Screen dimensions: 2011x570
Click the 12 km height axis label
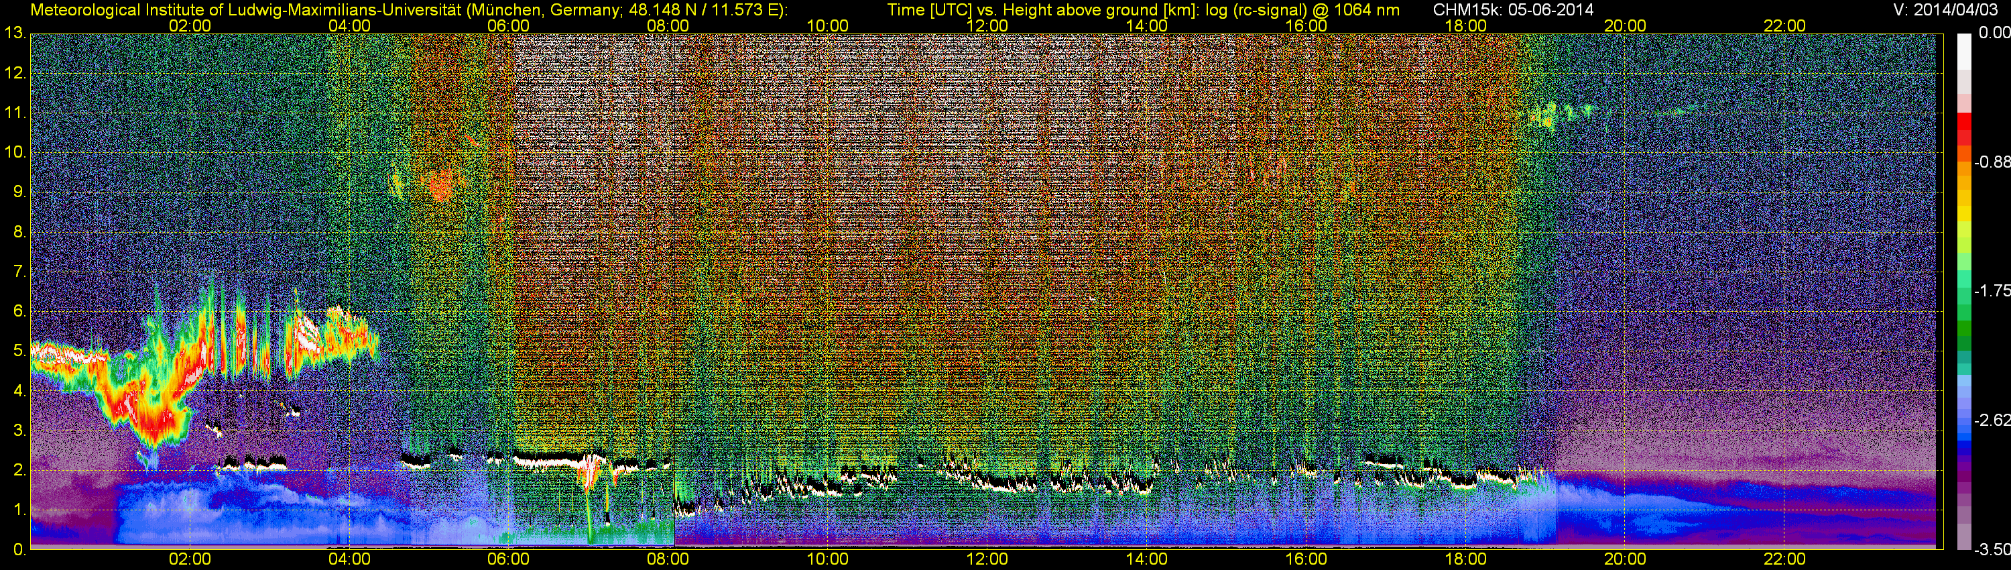click(x=15, y=73)
